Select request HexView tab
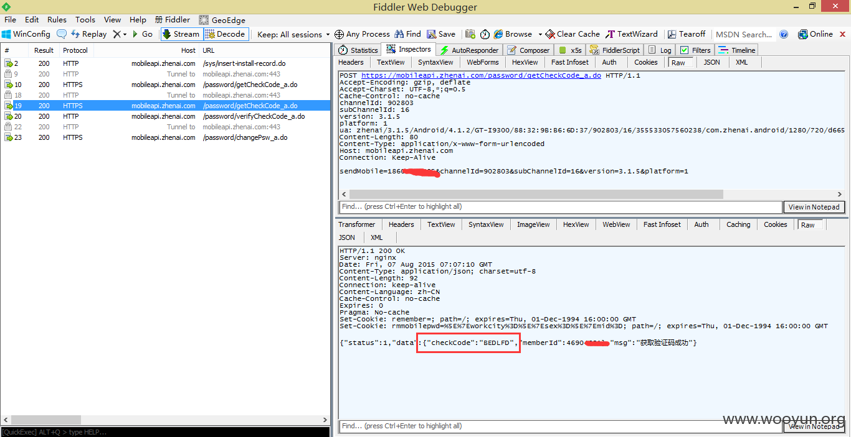Screen dimensions: 851x437 tap(525, 62)
